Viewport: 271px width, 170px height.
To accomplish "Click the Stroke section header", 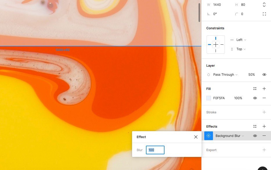I will click(x=211, y=112).
